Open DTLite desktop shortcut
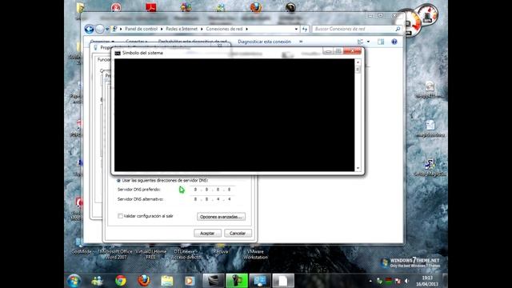The width and height of the screenshot is (512, 288). (x=185, y=251)
